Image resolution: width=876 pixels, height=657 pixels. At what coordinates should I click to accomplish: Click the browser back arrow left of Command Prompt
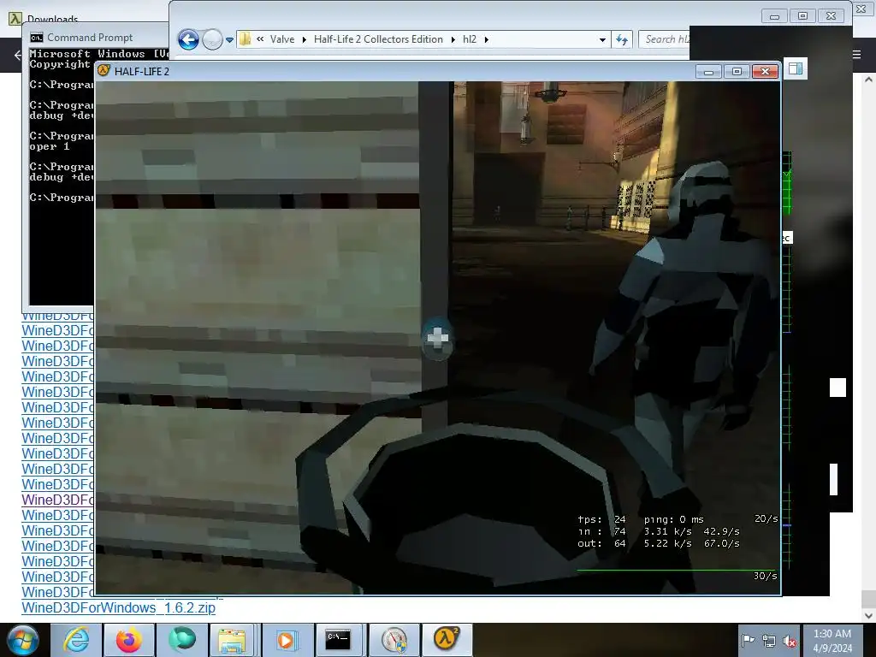click(17, 55)
